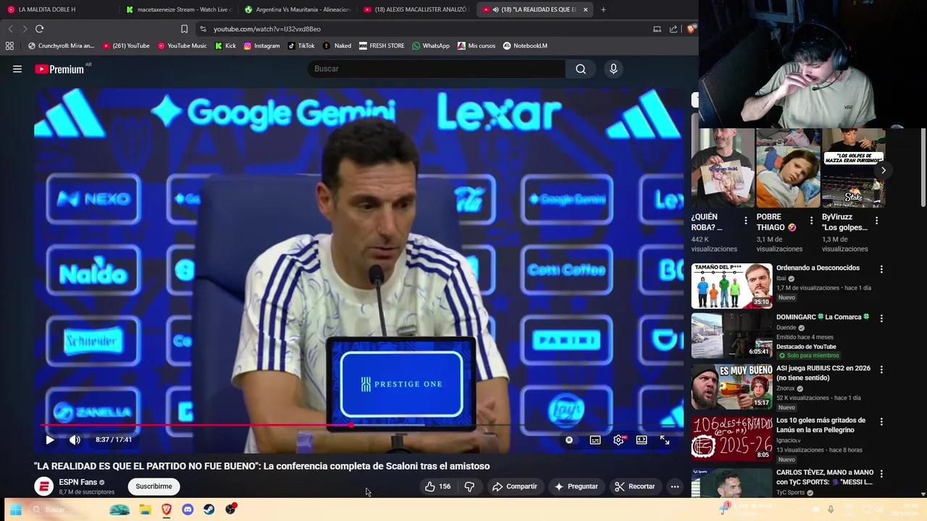927x521 pixels.
Task: Open options for ¿QUIÉN ROBA? short
Action: 746,220
